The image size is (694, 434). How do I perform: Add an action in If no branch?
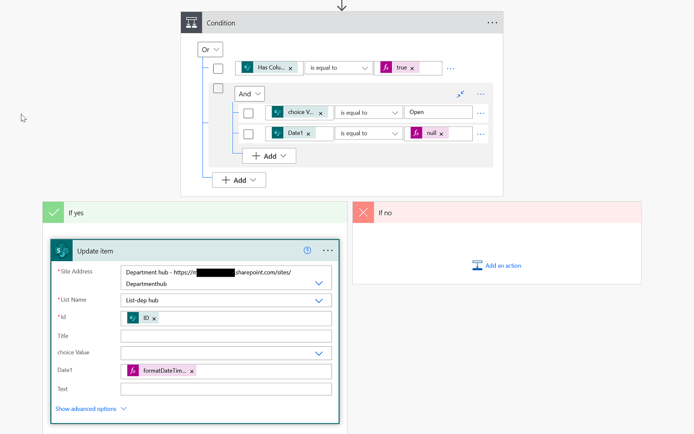pos(497,265)
